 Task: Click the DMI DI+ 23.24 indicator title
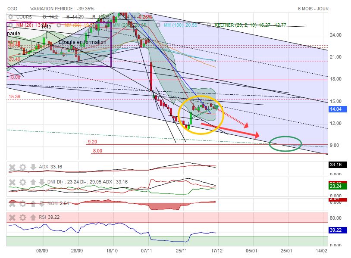(88, 182)
